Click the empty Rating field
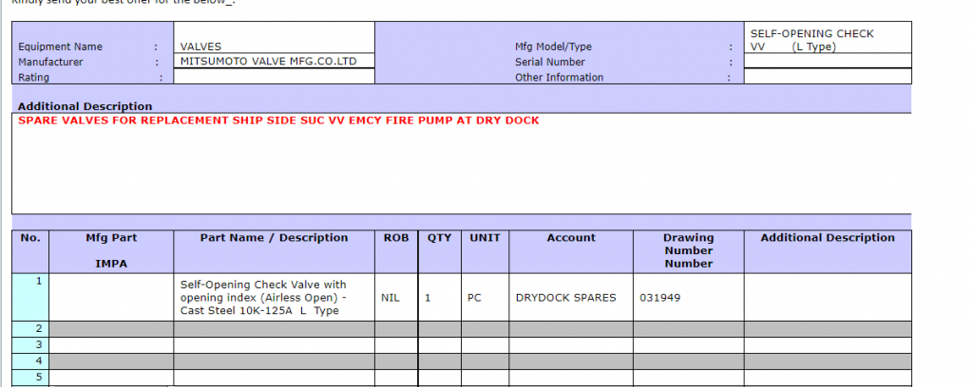973x387 pixels. (x=274, y=78)
